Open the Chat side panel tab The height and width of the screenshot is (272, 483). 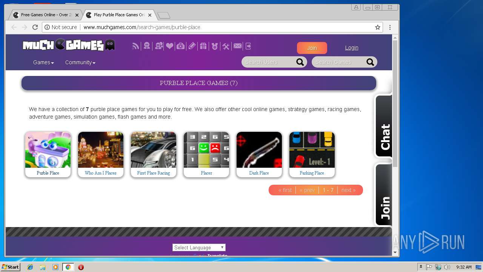click(x=384, y=126)
